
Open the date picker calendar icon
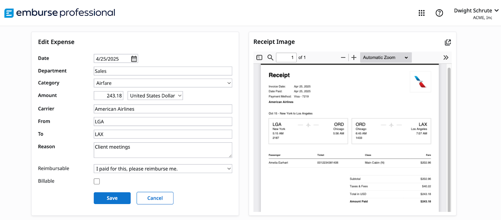(134, 59)
